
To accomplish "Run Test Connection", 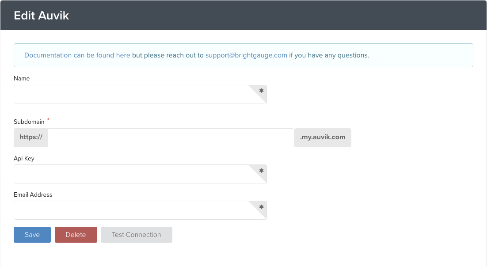I will [137, 235].
